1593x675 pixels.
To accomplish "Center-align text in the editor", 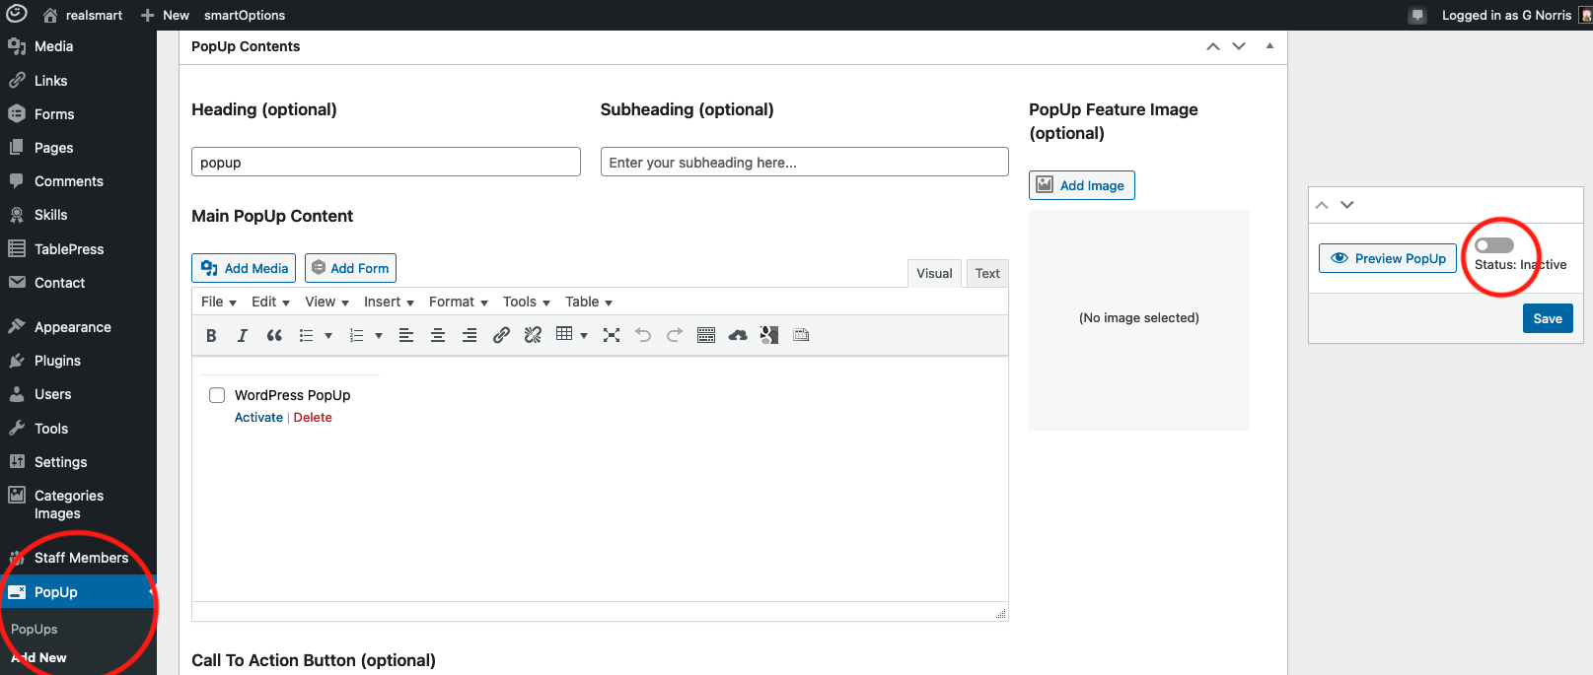I will coord(437,336).
